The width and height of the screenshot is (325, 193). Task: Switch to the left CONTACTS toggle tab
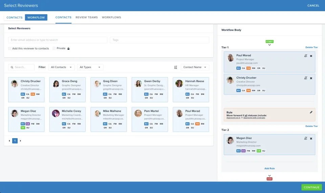(x=15, y=17)
